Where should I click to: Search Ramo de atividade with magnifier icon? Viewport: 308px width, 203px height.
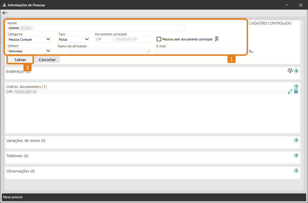click(149, 51)
